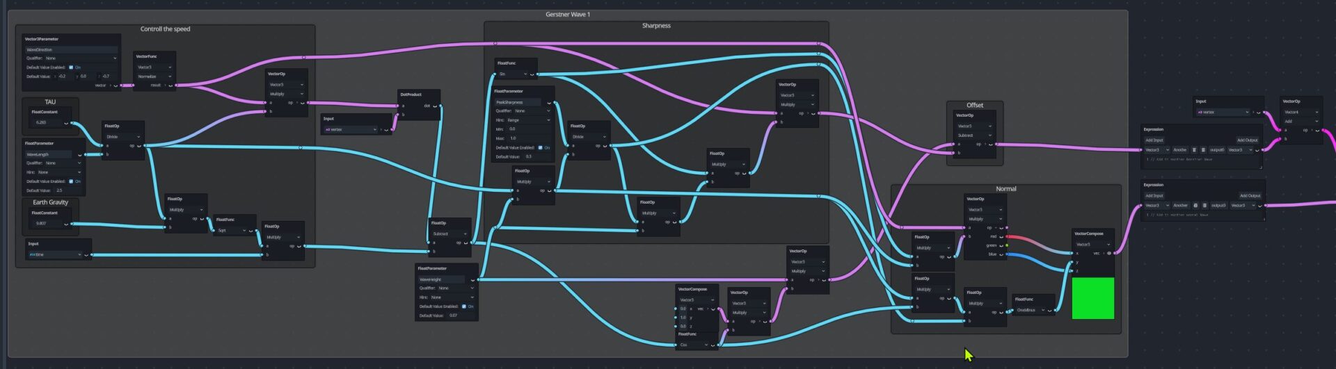
Task: Open the Offset VectorOp Subtract dropdown
Action: [x=974, y=135]
